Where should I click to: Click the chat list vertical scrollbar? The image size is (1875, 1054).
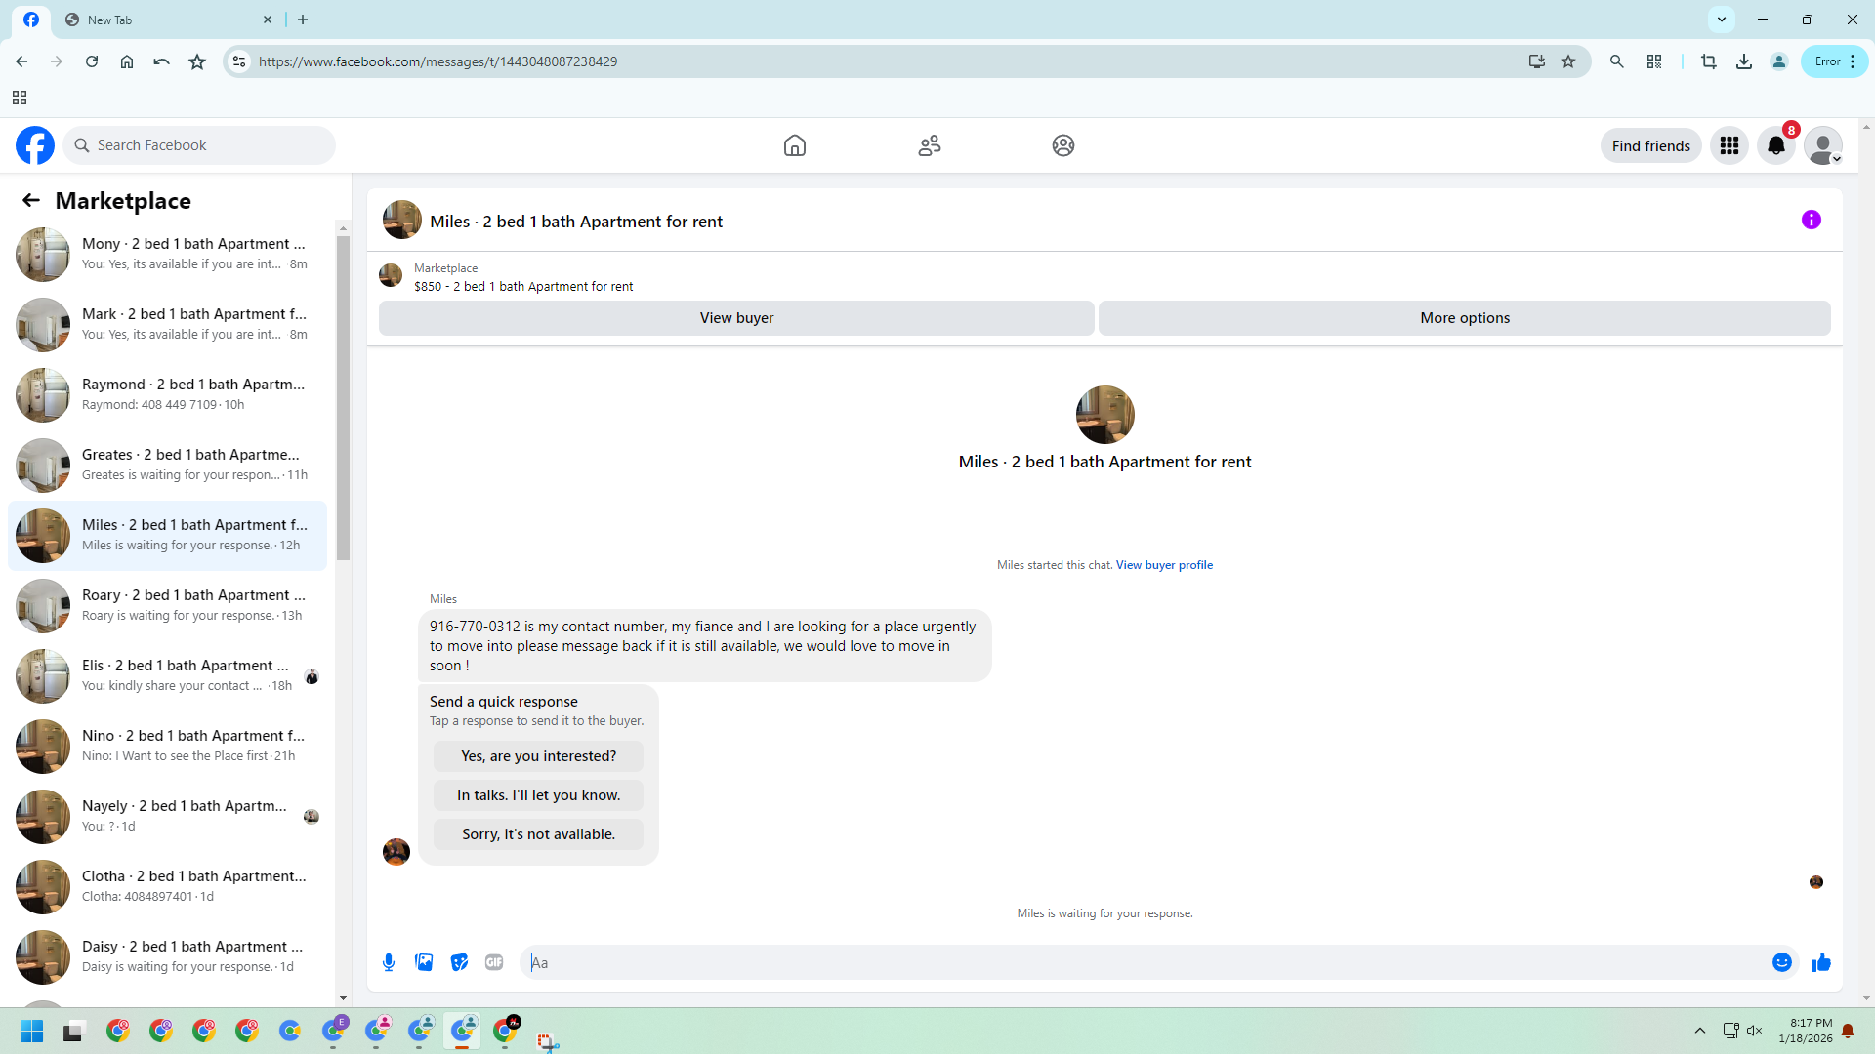click(343, 398)
